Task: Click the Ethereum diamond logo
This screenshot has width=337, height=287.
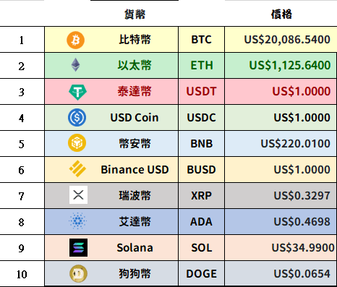Action: click(x=76, y=65)
